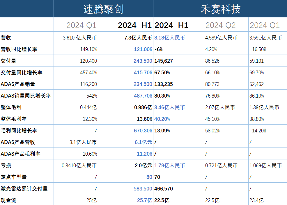The height and width of the screenshot is (205, 287).
Task: Select the 速腾聚创 header cell
Action: (103, 9)
